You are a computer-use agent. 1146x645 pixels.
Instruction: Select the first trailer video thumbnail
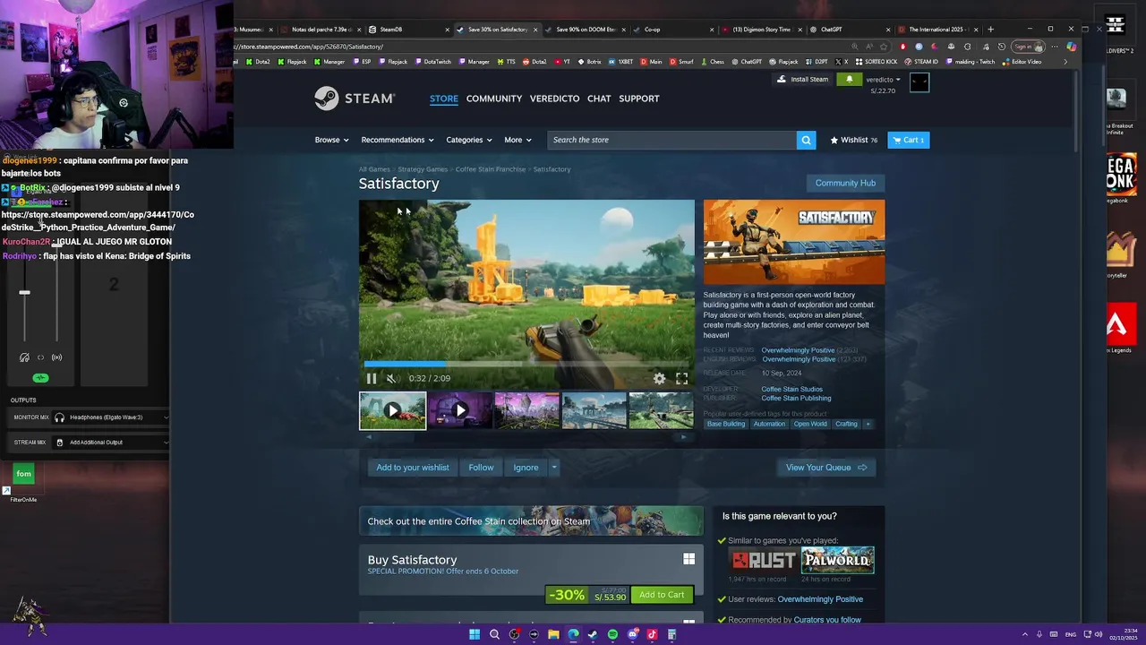(x=392, y=410)
